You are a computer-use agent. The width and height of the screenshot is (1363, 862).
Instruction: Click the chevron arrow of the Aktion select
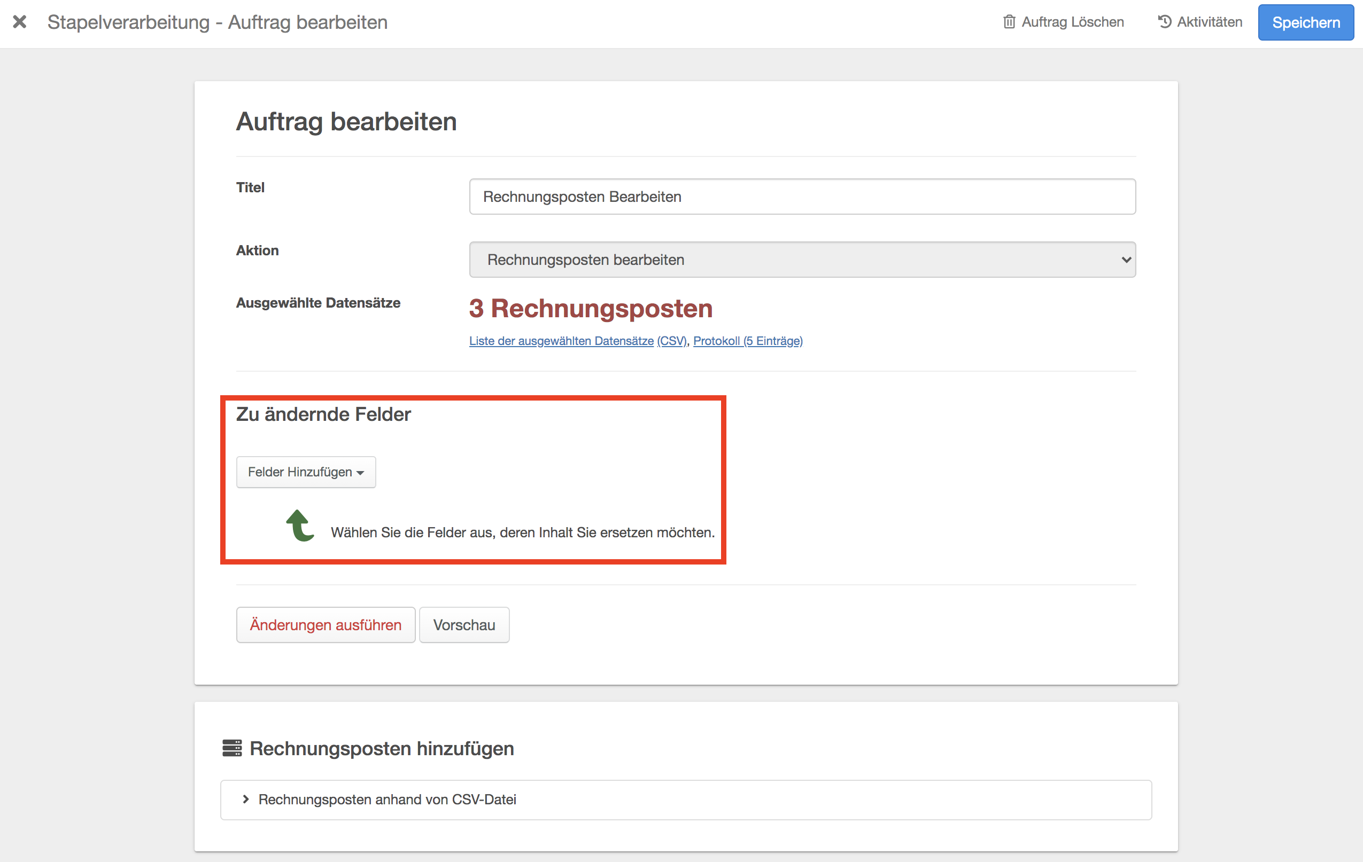(x=1126, y=260)
